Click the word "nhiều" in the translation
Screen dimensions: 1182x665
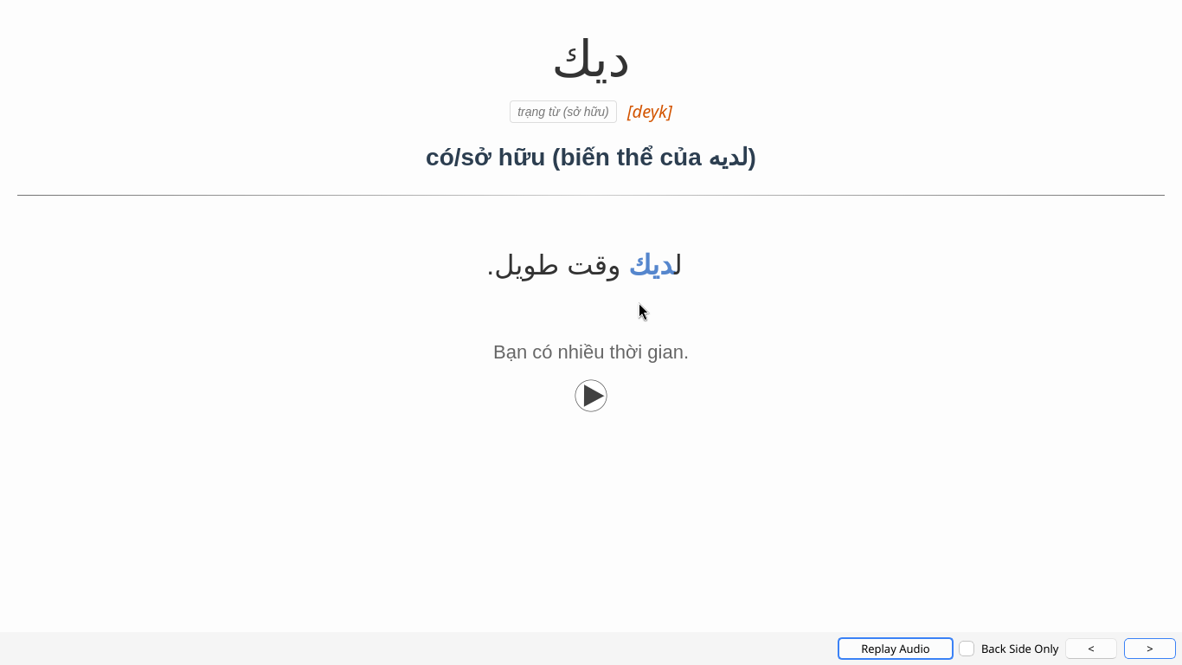point(581,352)
